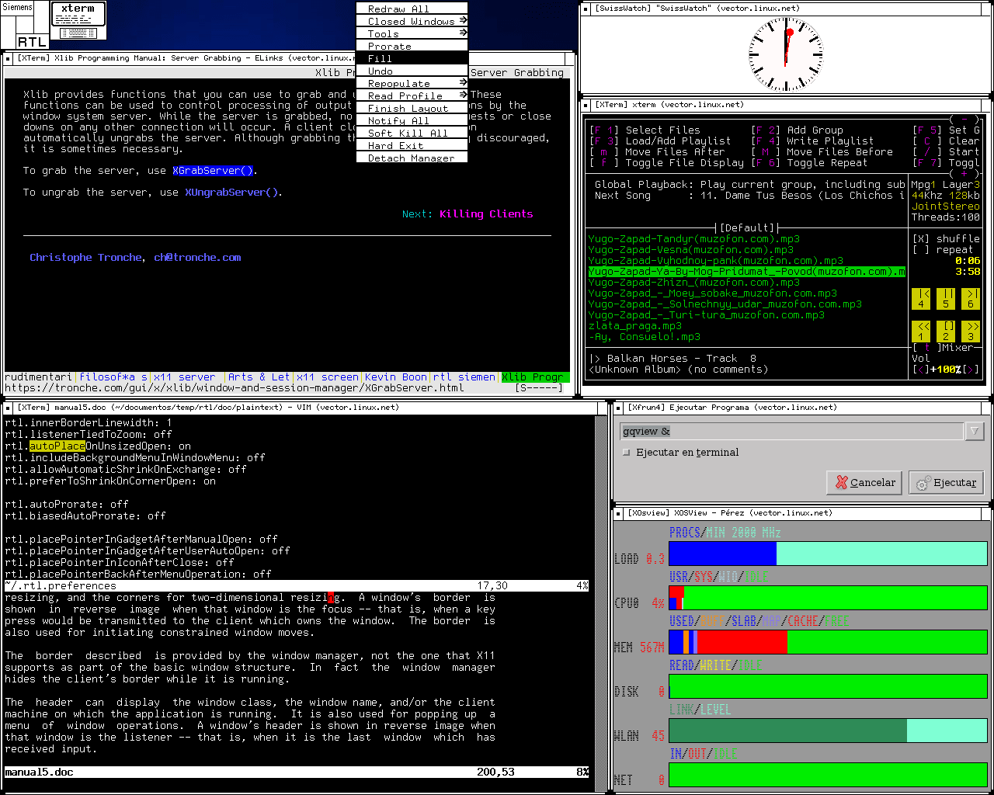Go to the previous track in the player
The image size is (994, 795).
click(921, 298)
